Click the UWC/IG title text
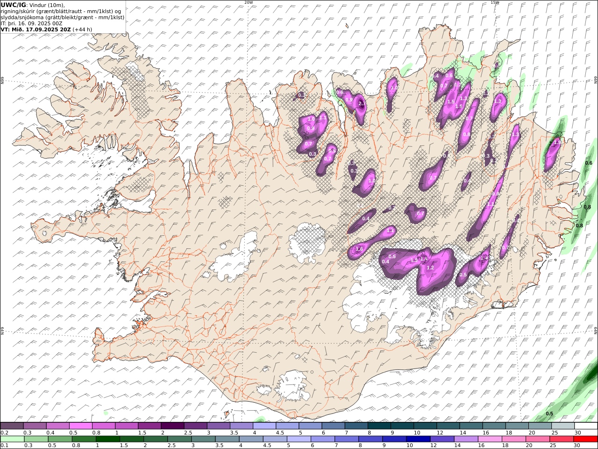Viewport: 598px width, 449px height. tap(14, 5)
